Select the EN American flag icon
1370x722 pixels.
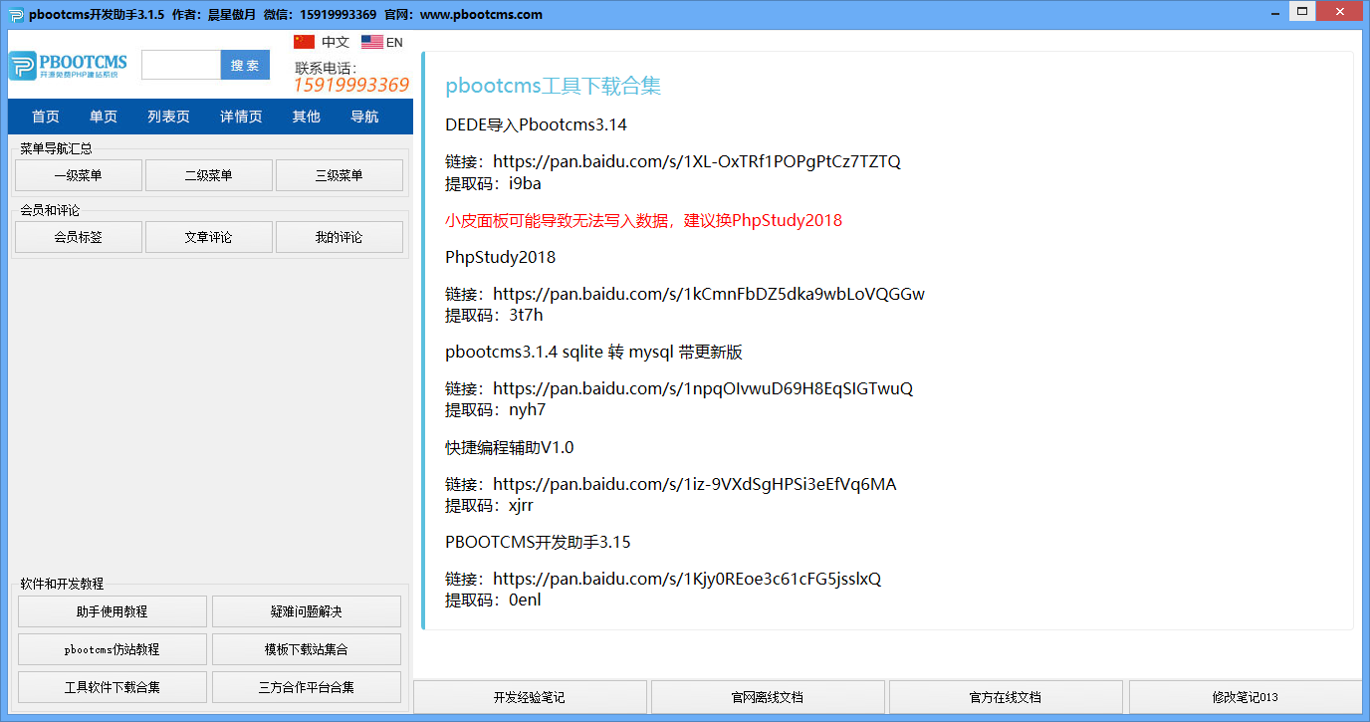click(x=372, y=41)
